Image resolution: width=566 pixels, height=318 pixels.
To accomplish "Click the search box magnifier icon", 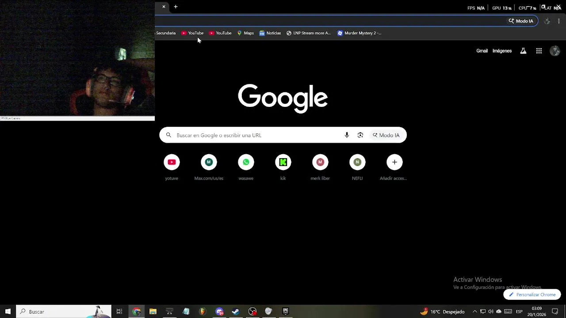I will [168, 135].
